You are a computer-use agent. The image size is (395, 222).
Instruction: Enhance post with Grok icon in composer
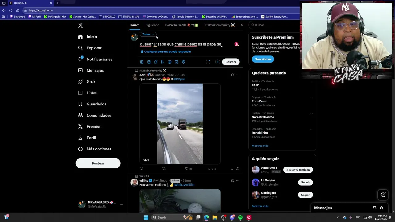click(x=156, y=62)
